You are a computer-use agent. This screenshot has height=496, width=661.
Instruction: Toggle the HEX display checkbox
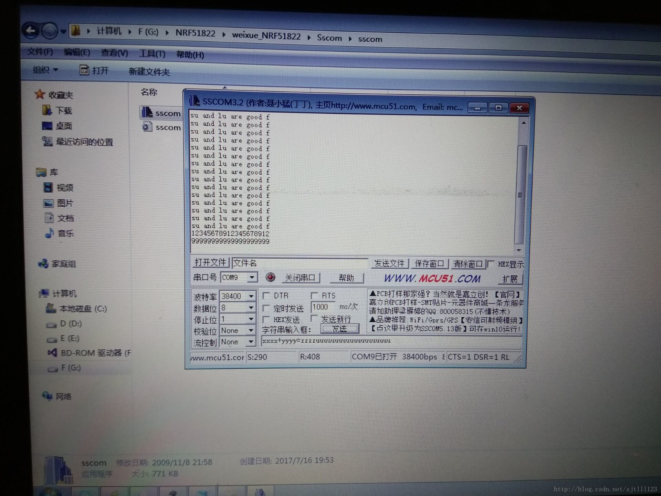(491, 264)
